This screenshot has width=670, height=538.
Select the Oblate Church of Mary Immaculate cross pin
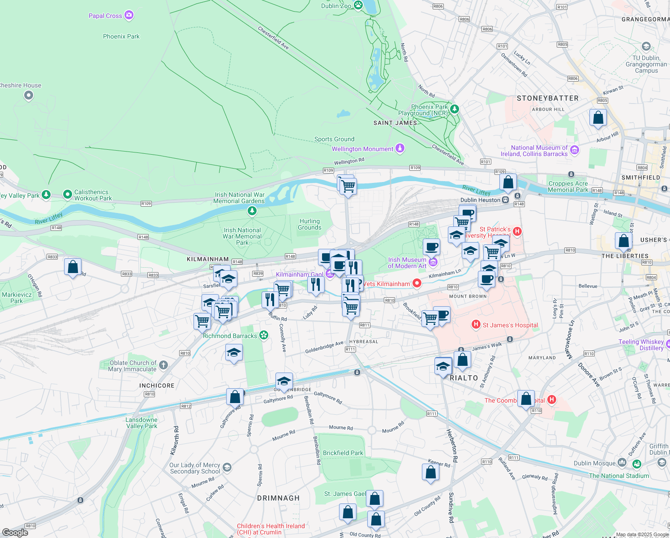(163, 365)
